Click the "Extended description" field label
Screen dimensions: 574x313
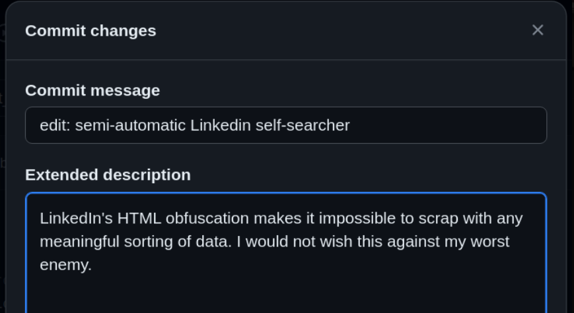108,175
